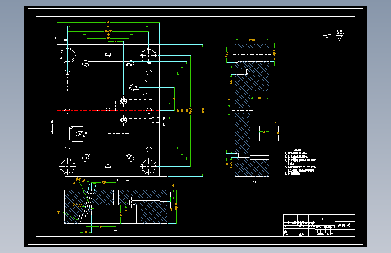Select the '未注' annotation text
The image size is (391, 253).
point(327,36)
